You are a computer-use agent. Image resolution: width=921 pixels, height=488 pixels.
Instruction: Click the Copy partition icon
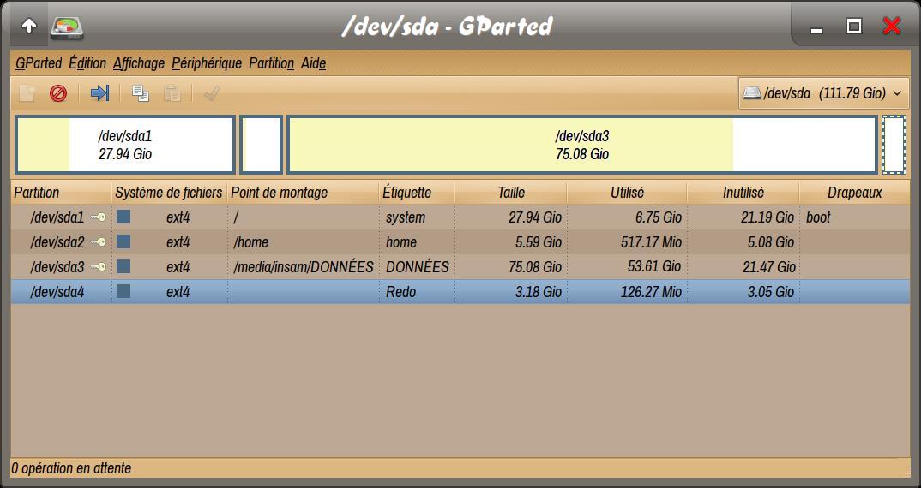click(x=141, y=92)
